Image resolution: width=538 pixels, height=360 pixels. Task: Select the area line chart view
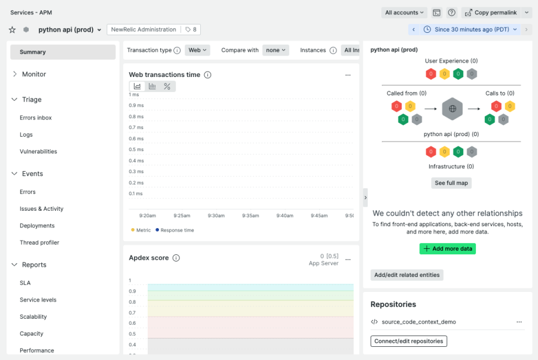tap(137, 87)
